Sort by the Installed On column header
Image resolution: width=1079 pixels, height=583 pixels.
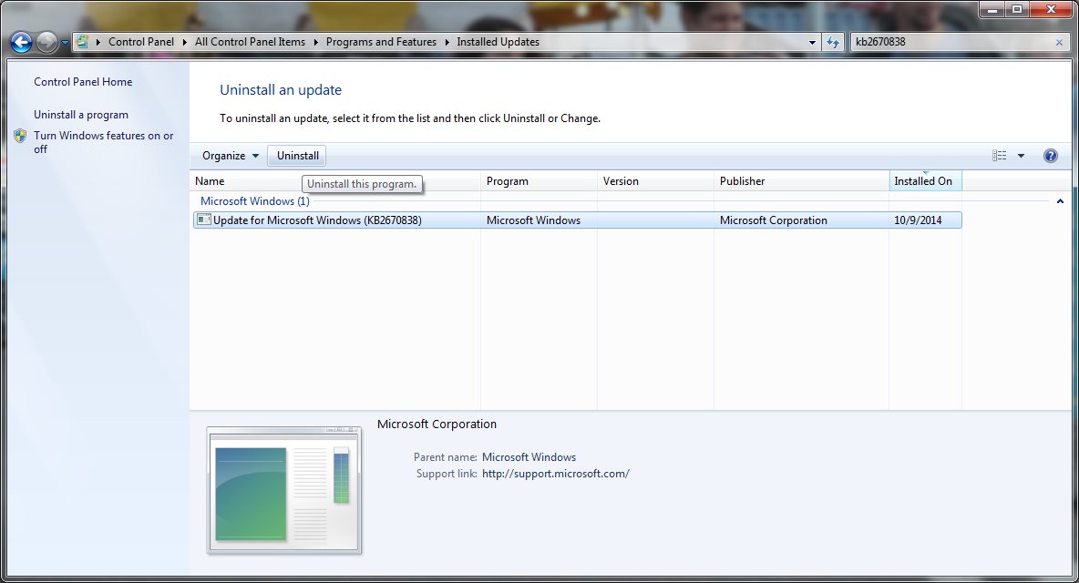click(926, 181)
